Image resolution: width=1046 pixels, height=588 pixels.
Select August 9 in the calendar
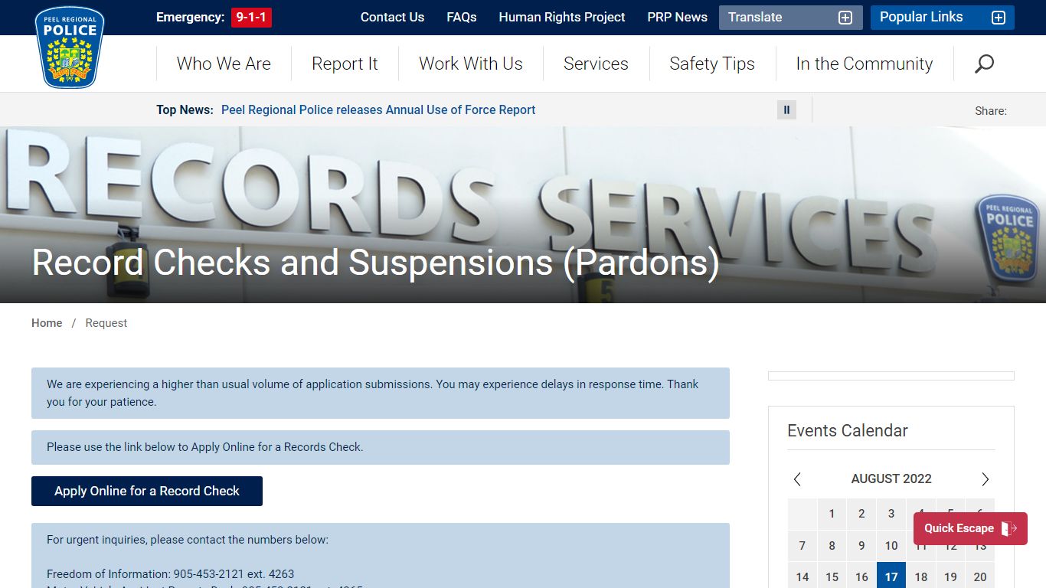click(x=861, y=546)
